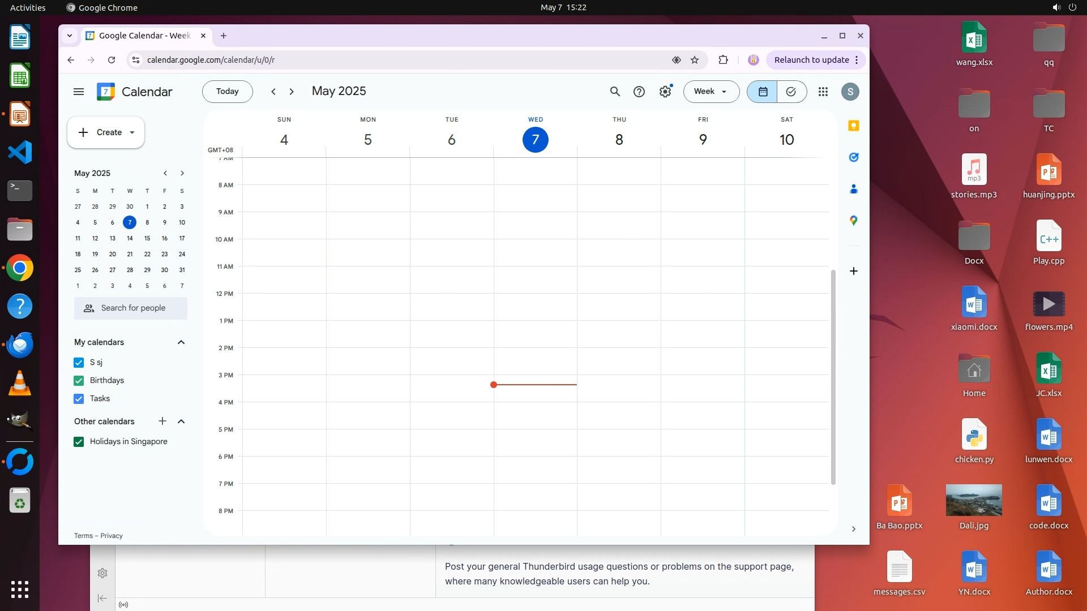Switch to the Tasks view tab
The width and height of the screenshot is (1087, 611).
pyautogui.click(x=791, y=92)
